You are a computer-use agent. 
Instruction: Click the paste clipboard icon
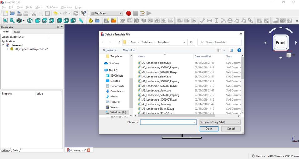(x=48, y=13)
